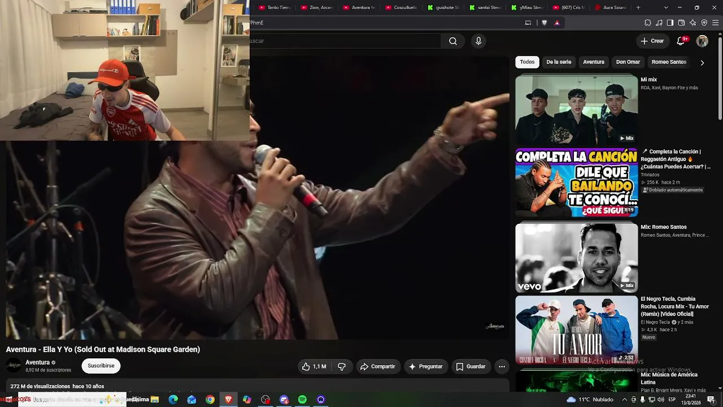Open Brave main hamburger menu

tap(716, 23)
